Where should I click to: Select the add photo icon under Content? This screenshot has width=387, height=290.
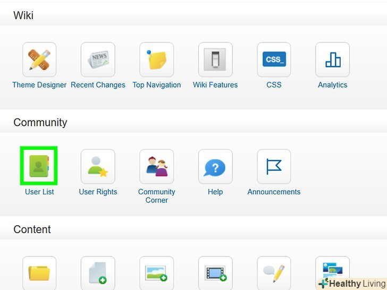tap(156, 273)
